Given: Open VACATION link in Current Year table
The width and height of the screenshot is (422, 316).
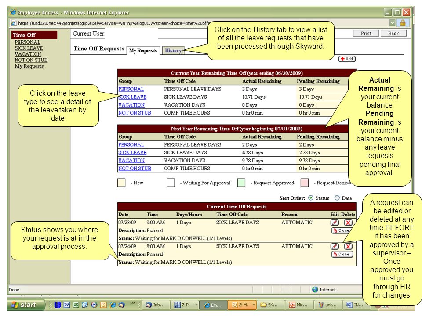Looking at the screenshot, I should 131,105.
